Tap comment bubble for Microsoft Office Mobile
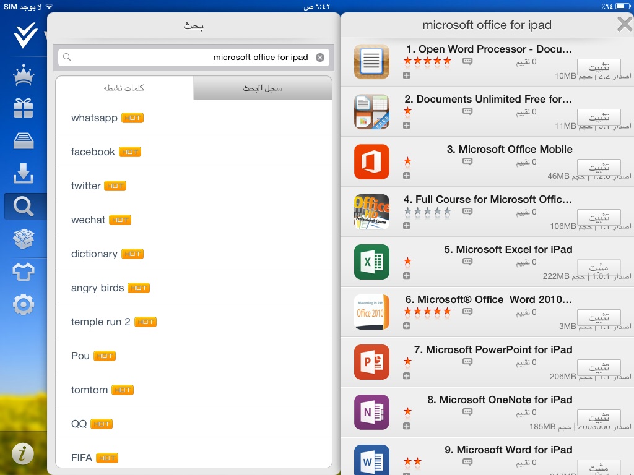634x475 pixels. pos(467,161)
